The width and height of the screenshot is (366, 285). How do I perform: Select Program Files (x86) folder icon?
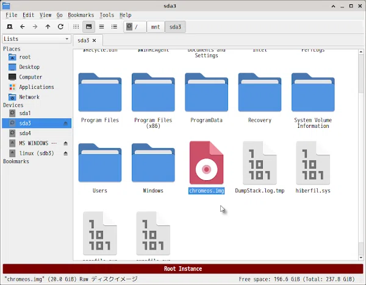pyautogui.click(x=153, y=93)
